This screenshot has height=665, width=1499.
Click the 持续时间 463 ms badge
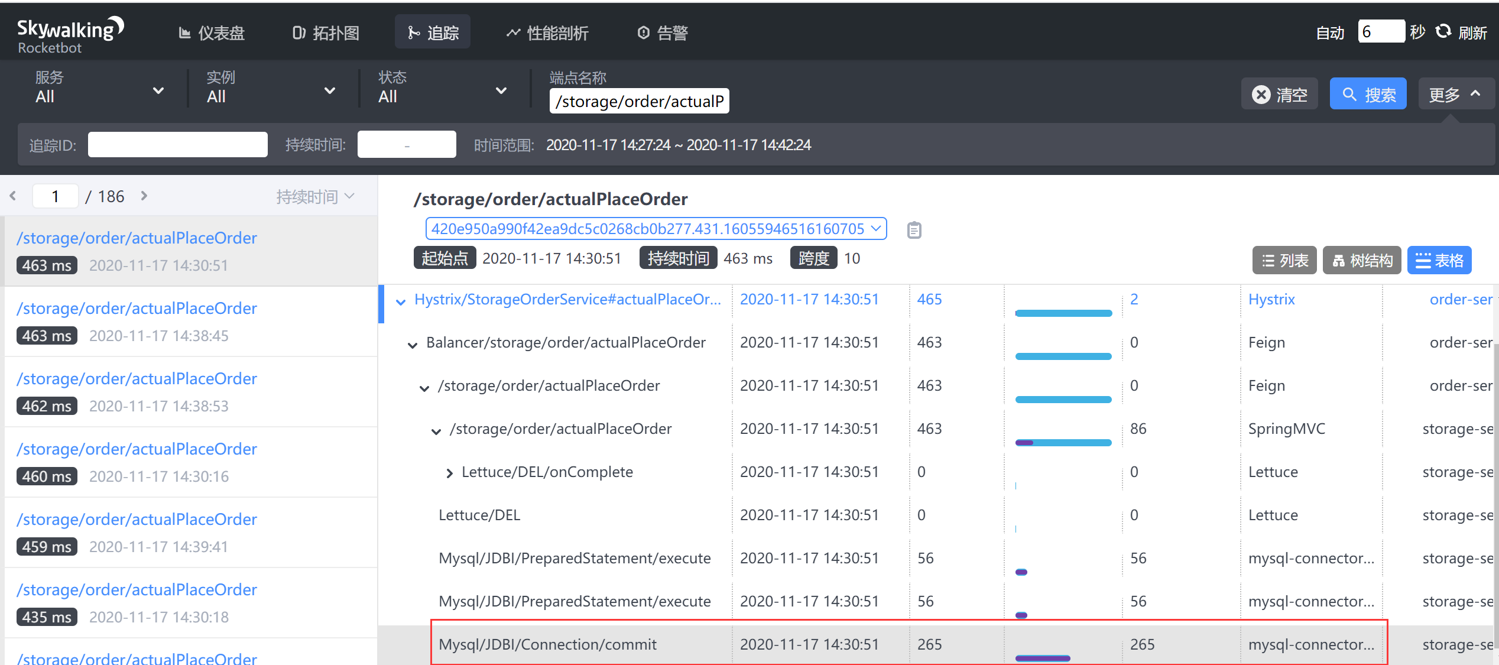pyautogui.click(x=678, y=258)
